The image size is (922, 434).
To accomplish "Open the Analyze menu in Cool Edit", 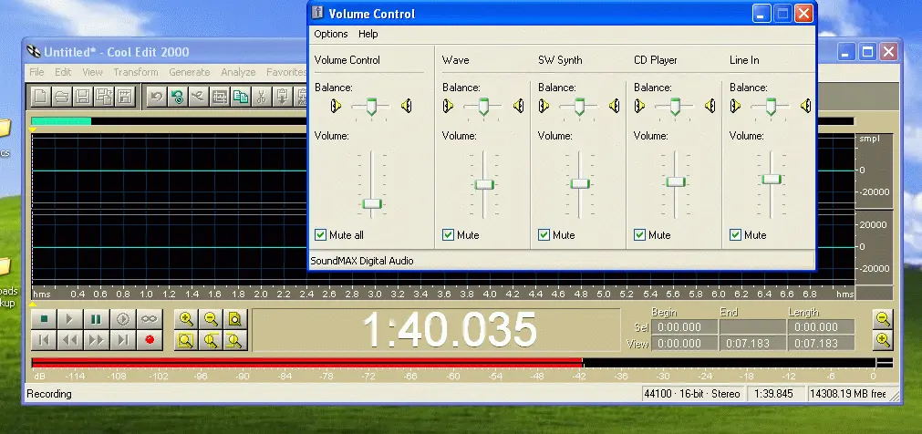I will click(x=238, y=72).
